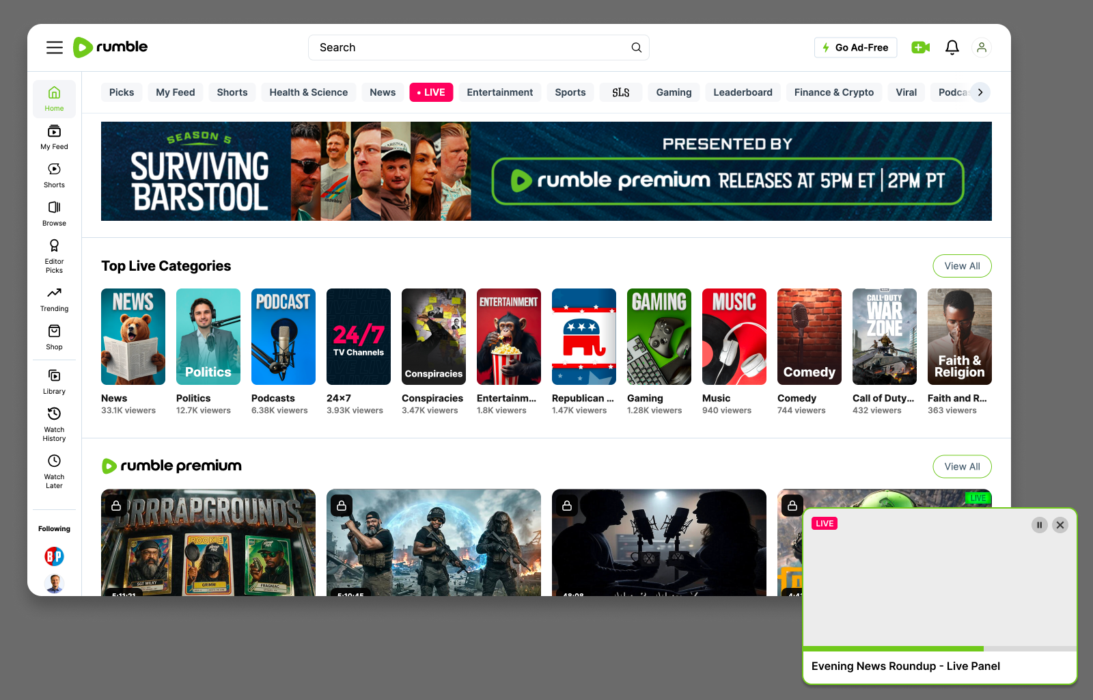View all Rumble Premium videos
Screen dimensions: 1093x700
(x=962, y=467)
